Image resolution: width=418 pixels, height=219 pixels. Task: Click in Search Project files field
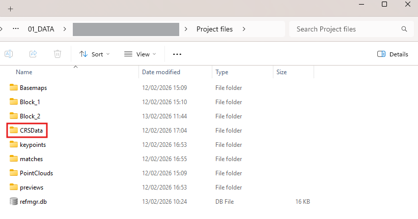[x=346, y=29]
